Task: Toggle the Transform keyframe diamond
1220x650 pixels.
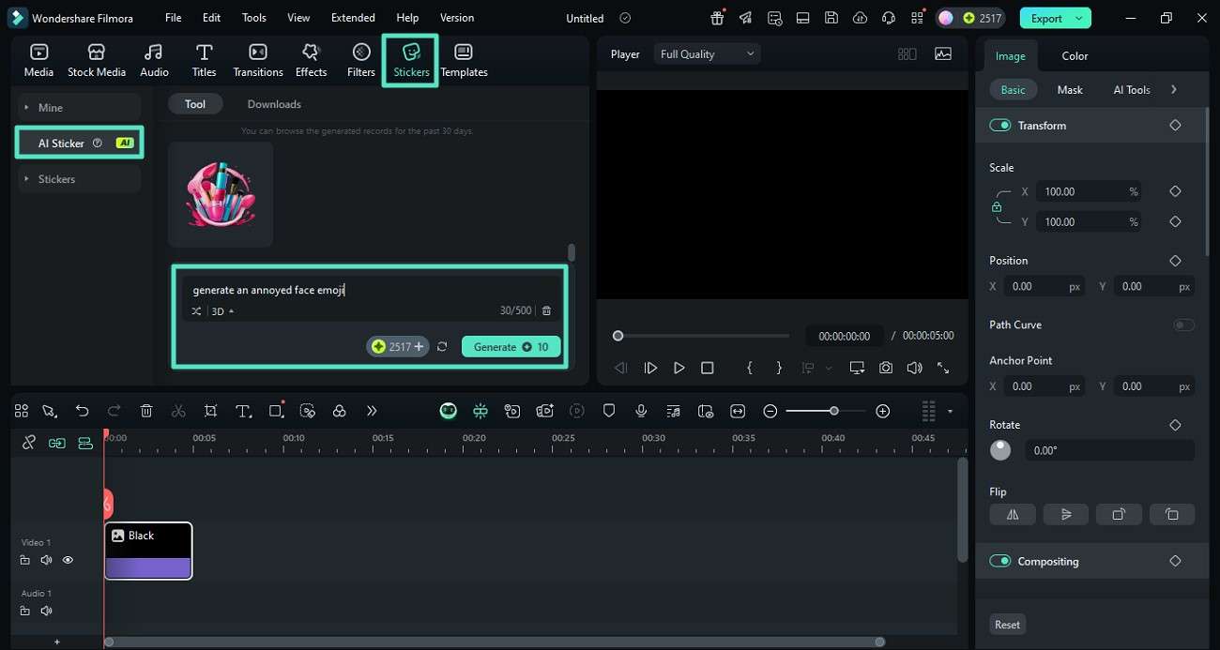Action: pos(1175,126)
